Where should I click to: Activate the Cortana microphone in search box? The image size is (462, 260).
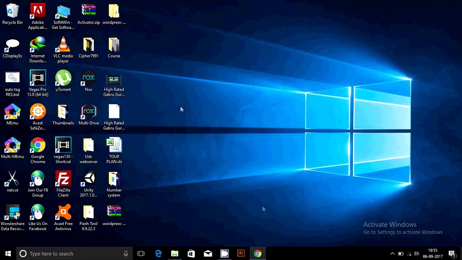(126, 253)
